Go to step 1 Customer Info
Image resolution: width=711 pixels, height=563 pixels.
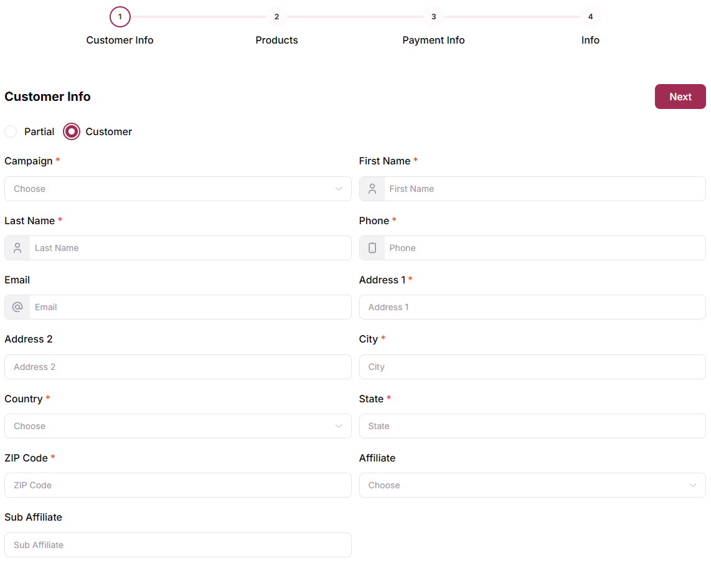(x=120, y=17)
